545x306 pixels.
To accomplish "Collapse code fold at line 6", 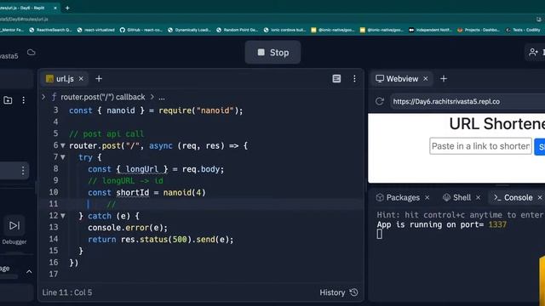I will pos(63,145).
